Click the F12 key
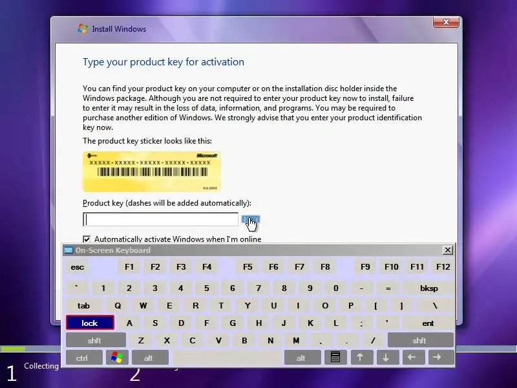Screen dimensions: 517x388 [x=443, y=267]
